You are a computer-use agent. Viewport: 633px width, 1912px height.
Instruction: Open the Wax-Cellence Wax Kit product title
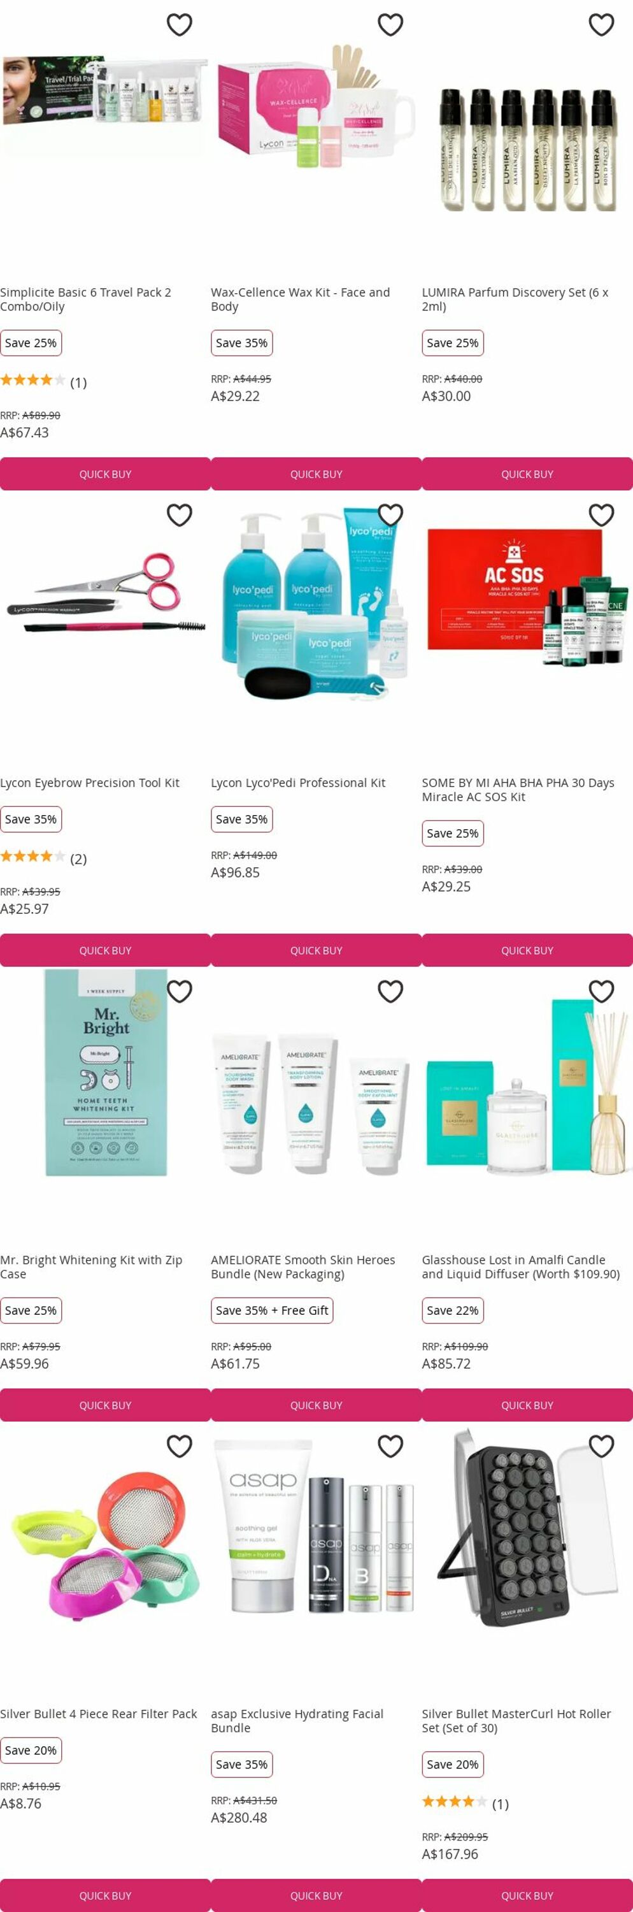pyautogui.click(x=300, y=299)
